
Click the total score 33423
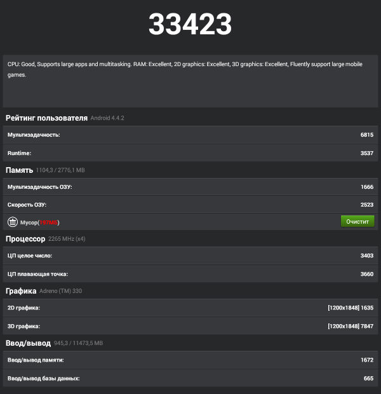(x=190, y=24)
